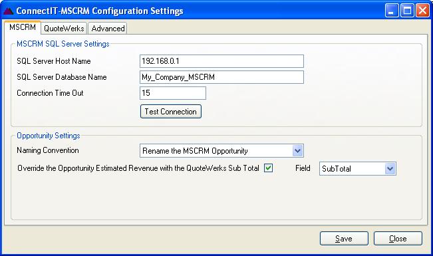This screenshot has height=256, width=433.
Task: Open the Field SubTotal dropdown
Action: coord(358,168)
